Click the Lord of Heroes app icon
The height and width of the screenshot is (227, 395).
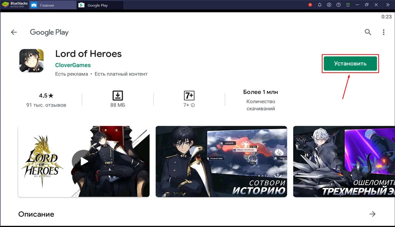[32, 61]
